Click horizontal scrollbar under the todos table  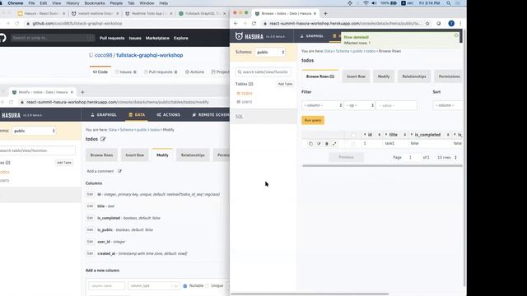click(382, 165)
